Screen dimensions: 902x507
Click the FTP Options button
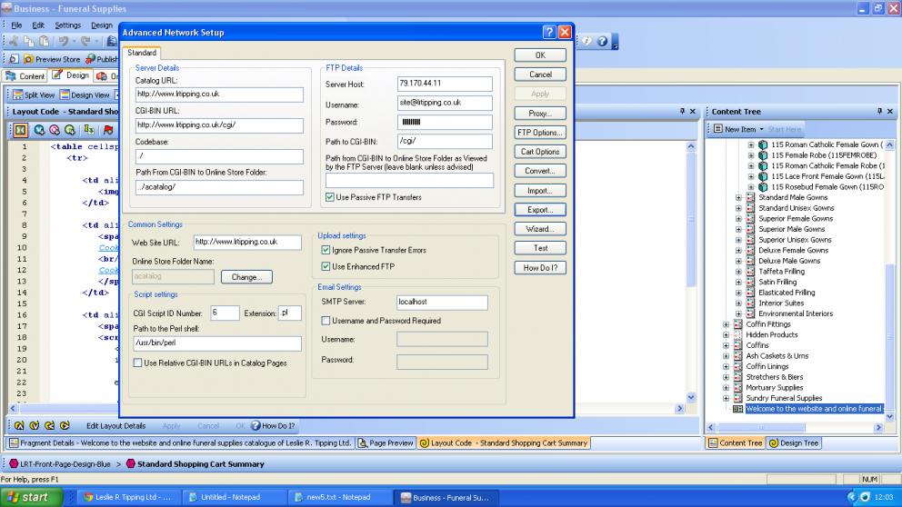click(x=540, y=133)
